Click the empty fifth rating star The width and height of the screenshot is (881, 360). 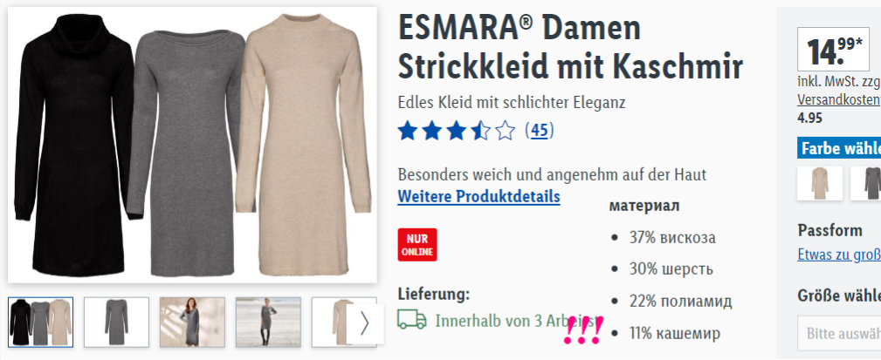tap(506, 132)
